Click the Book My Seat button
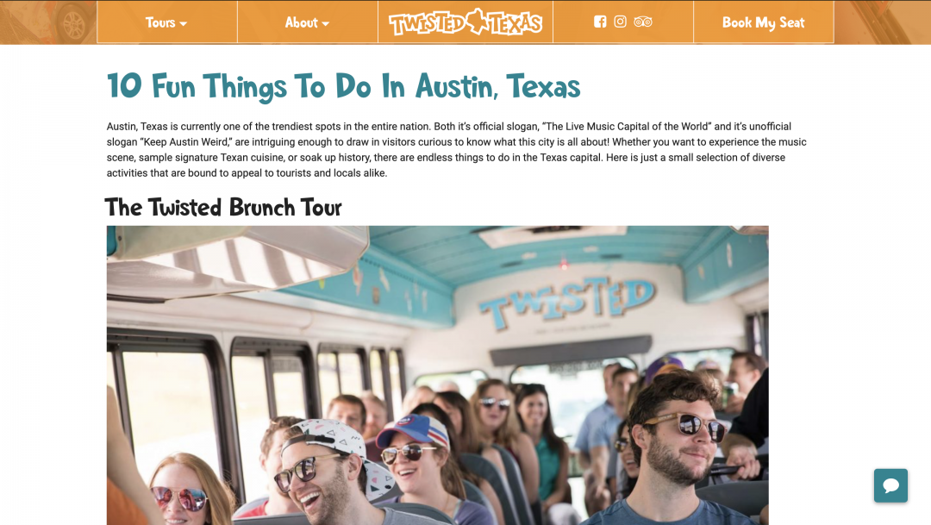The height and width of the screenshot is (525, 931). coord(764,22)
